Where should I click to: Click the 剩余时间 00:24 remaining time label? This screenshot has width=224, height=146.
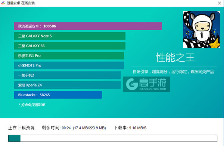56,128
